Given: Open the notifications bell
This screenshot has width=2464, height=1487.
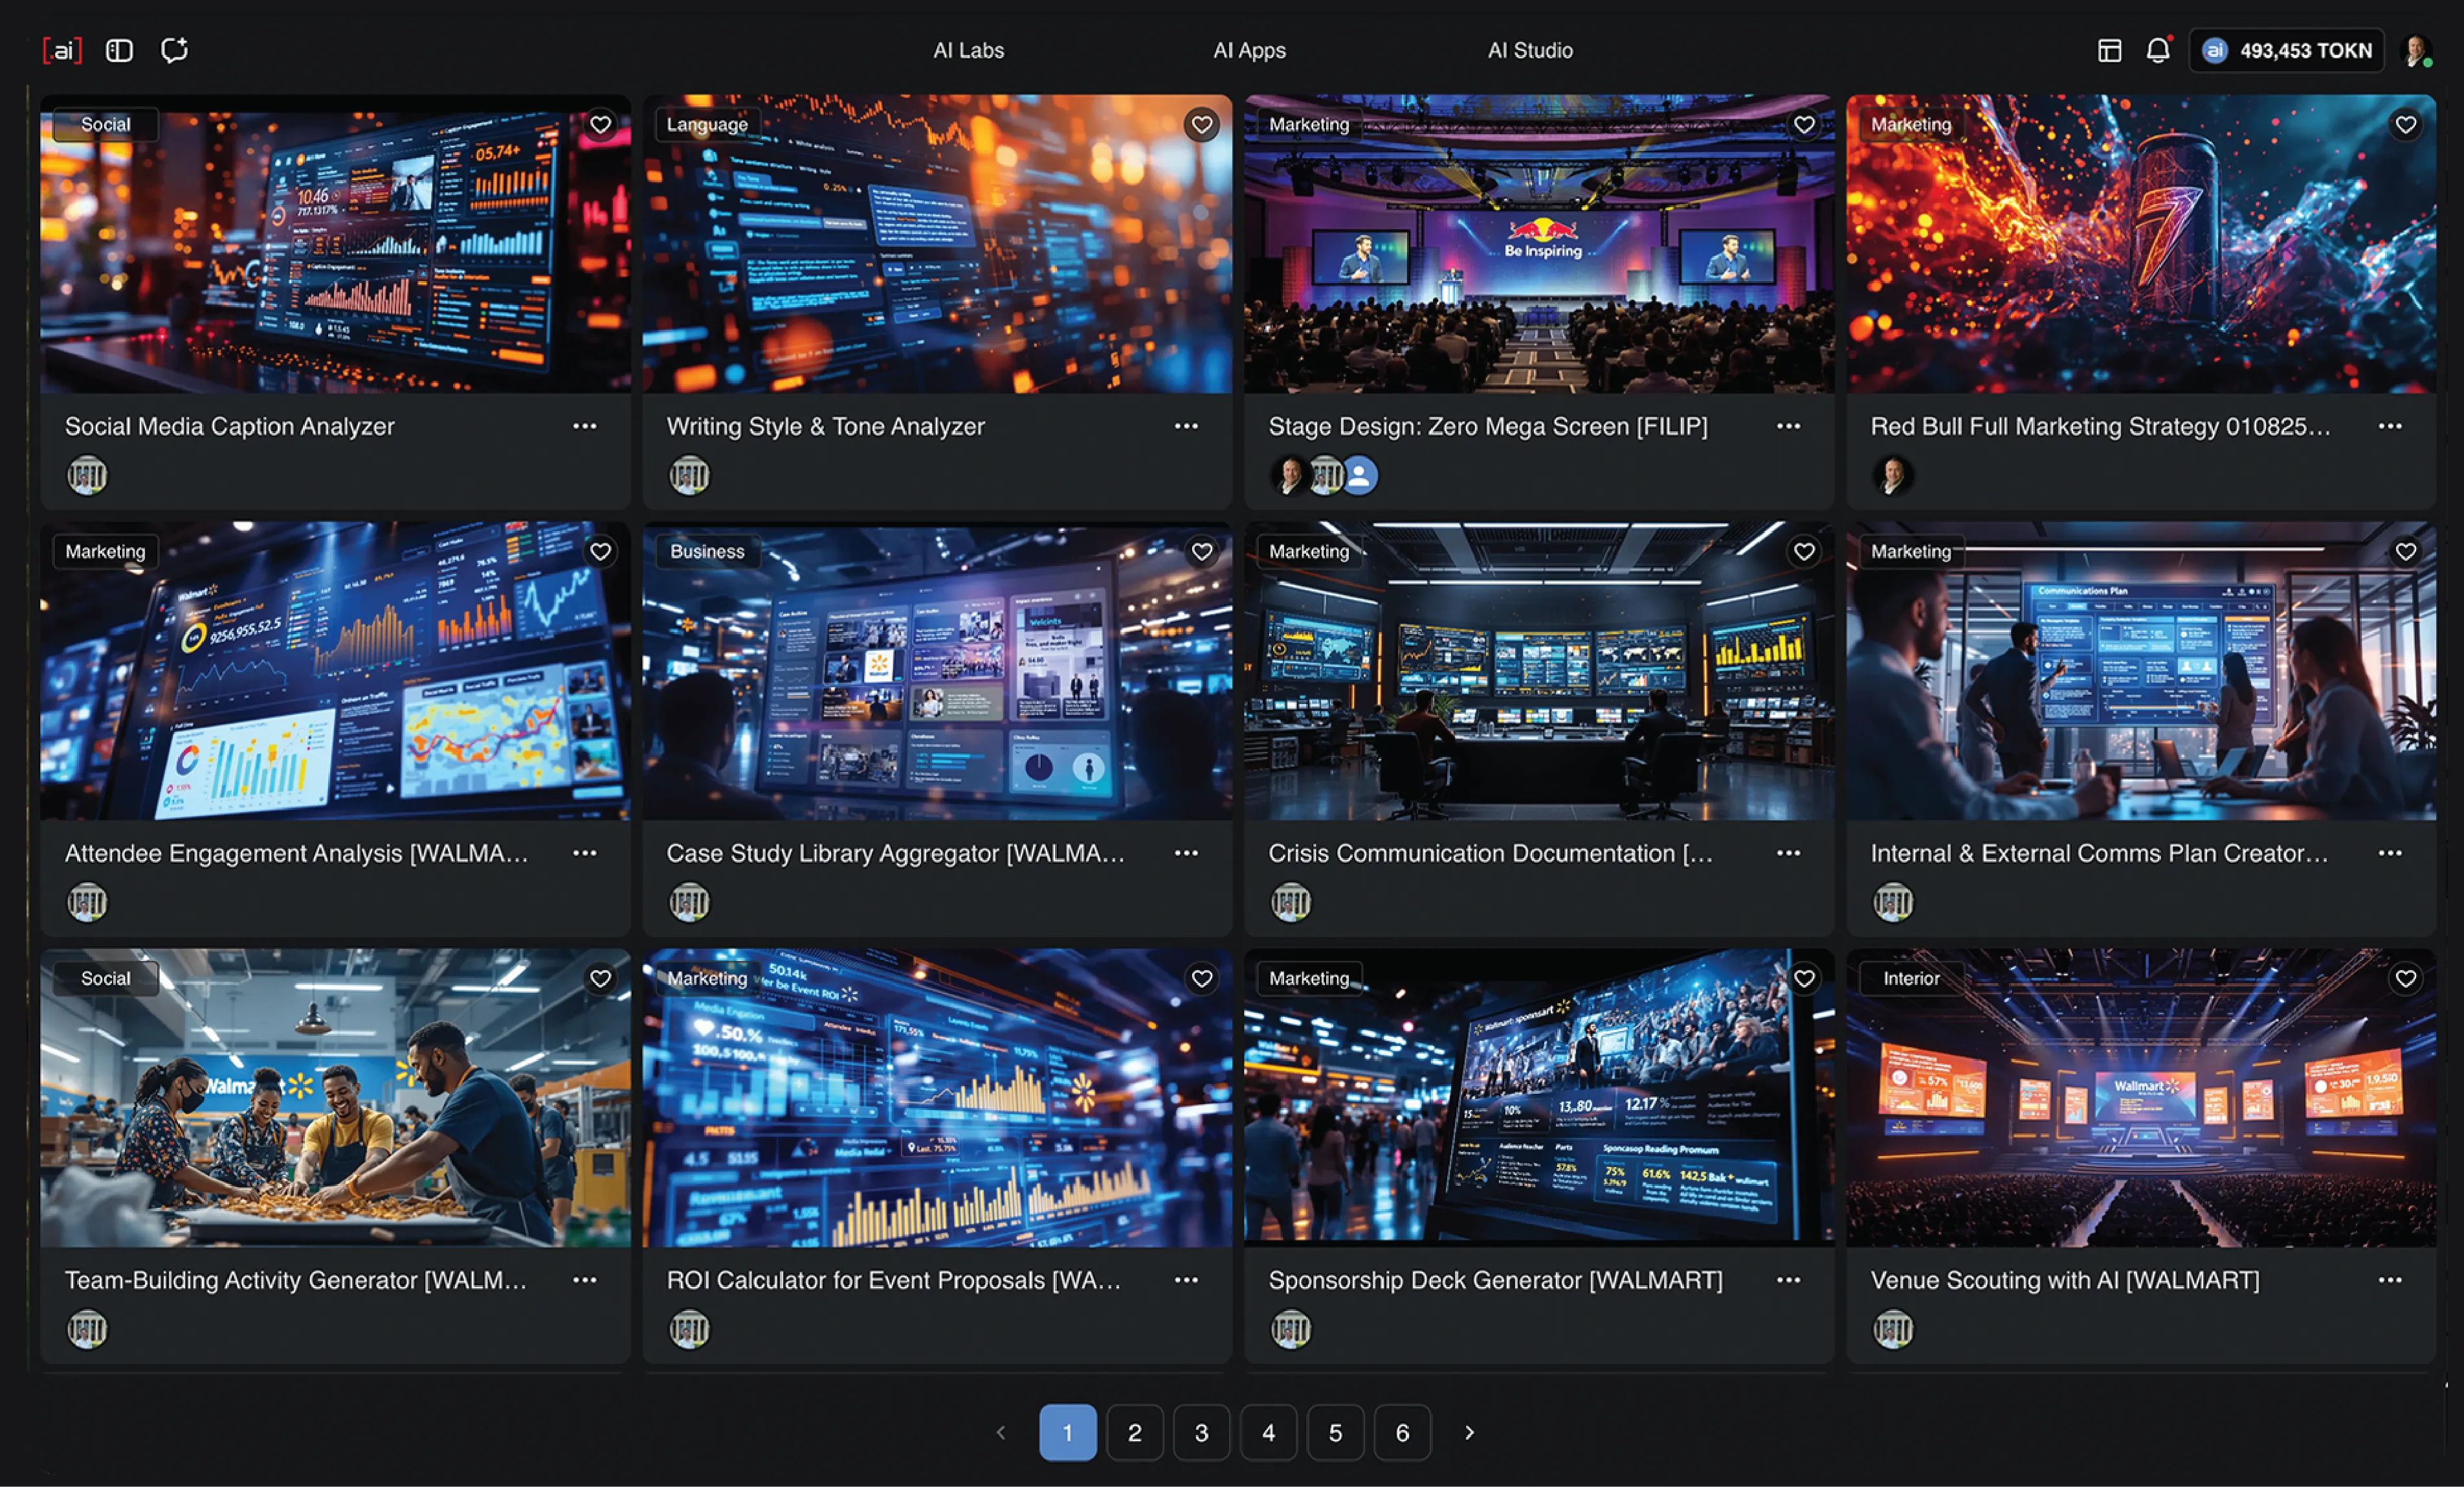Looking at the screenshot, I should pos(2157,50).
